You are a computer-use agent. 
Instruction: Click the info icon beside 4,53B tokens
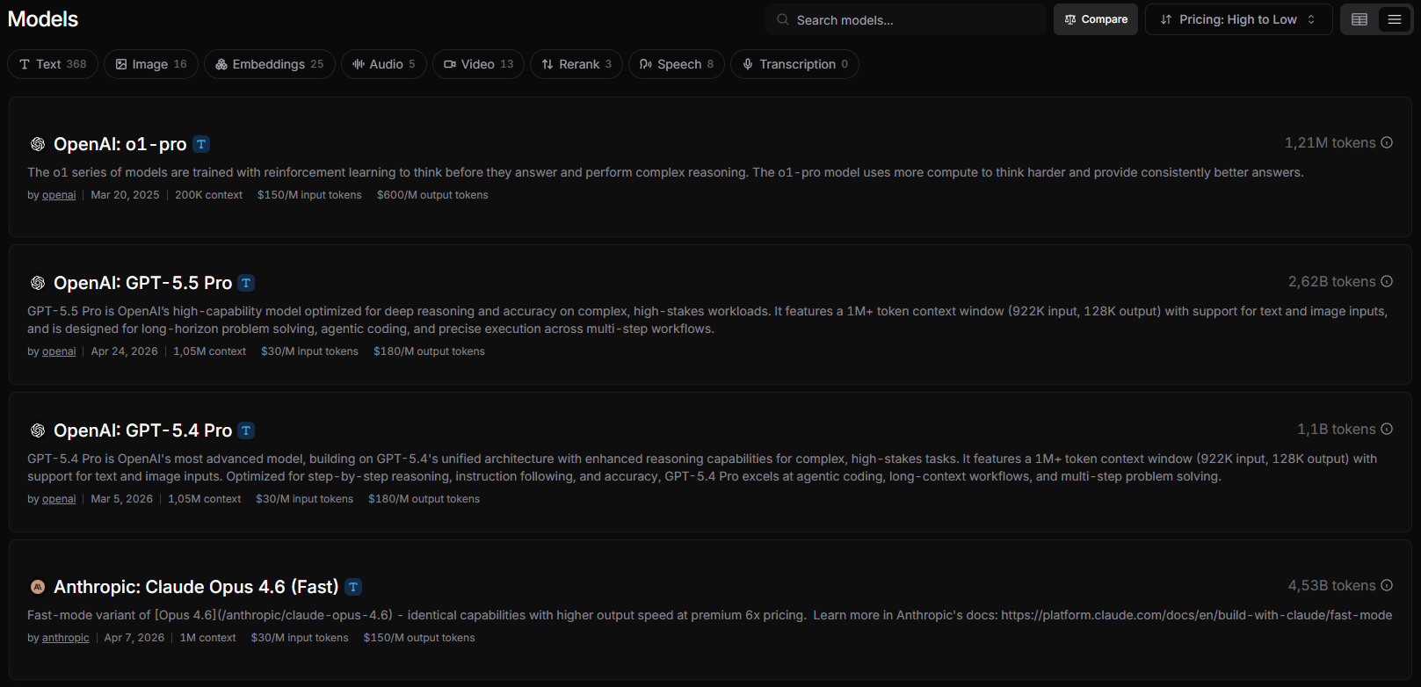1387,585
